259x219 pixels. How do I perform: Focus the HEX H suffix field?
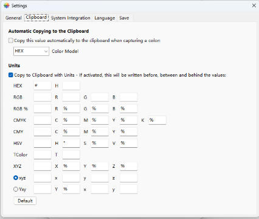tap(71, 86)
